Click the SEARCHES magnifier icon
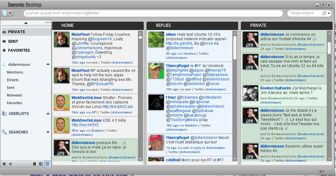The width and height of the screenshot is (336, 176). (4, 132)
